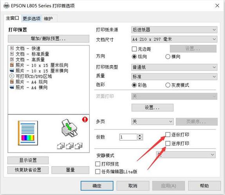Viewport: 225px width, 195px height.
Task: Click the photo icon of 照片 - 10 x 15 厘米横向
Action: pos(12,71)
